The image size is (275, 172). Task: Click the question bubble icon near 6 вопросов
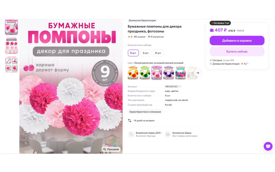149,37
